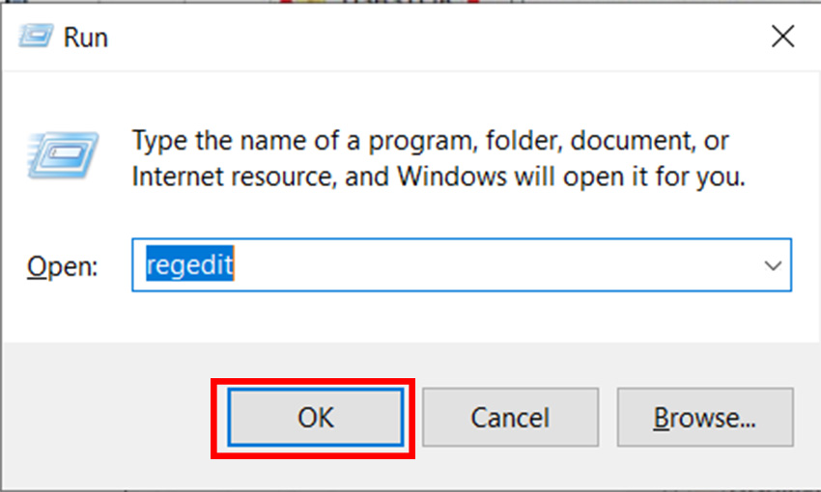The height and width of the screenshot is (492, 821).
Task: Click the large Run program icon
Action: [x=64, y=156]
